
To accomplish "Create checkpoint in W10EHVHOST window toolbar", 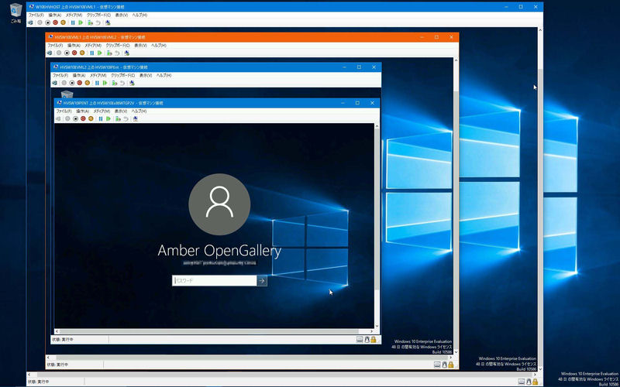I will tap(91, 22).
